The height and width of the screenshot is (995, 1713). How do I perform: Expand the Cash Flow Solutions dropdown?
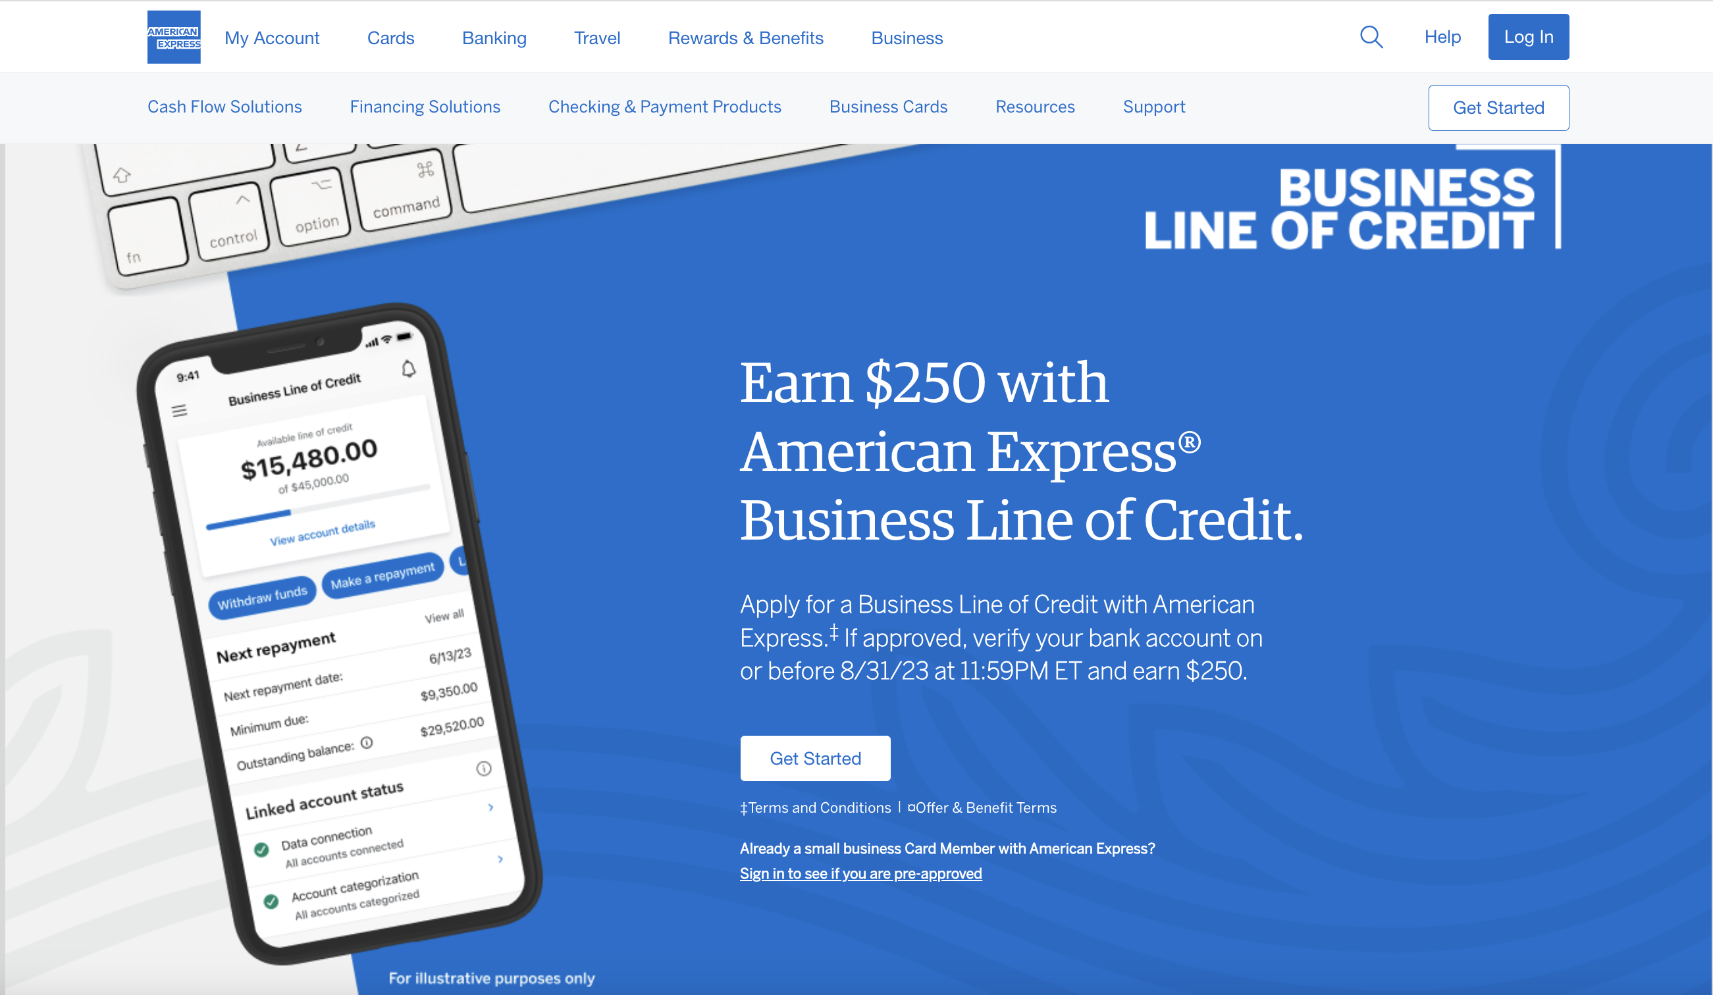pyautogui.click(x=224, y=107)
